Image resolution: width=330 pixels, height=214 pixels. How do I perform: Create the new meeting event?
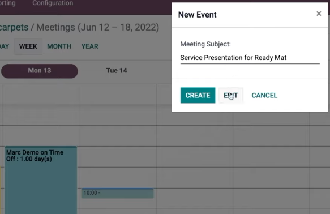point(198,95)
